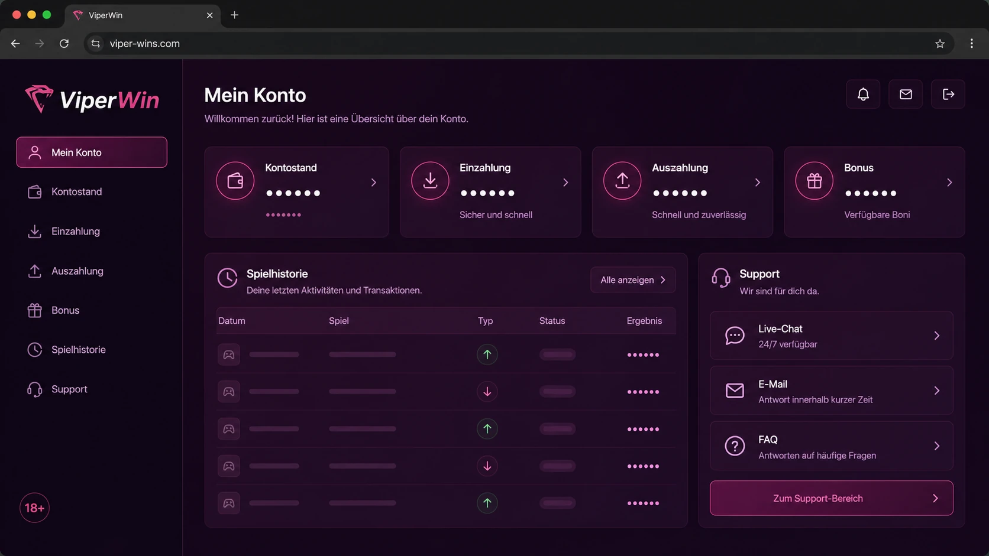Screen dimensions: 989x556
Task: Open a new browser tab
Action: (234, 15)
